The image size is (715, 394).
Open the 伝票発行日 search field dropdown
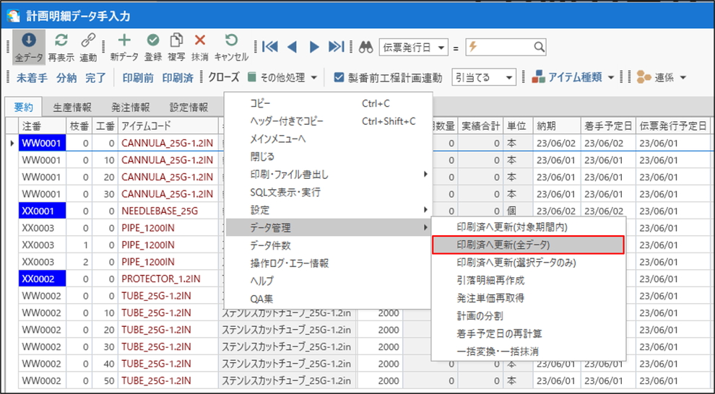[x=441, y=48]
